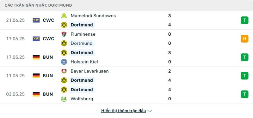The width and height of the screenshot is (253, 118).
Task: Click German flag icon for 17.05.25 match
Action: pos(36,57)
